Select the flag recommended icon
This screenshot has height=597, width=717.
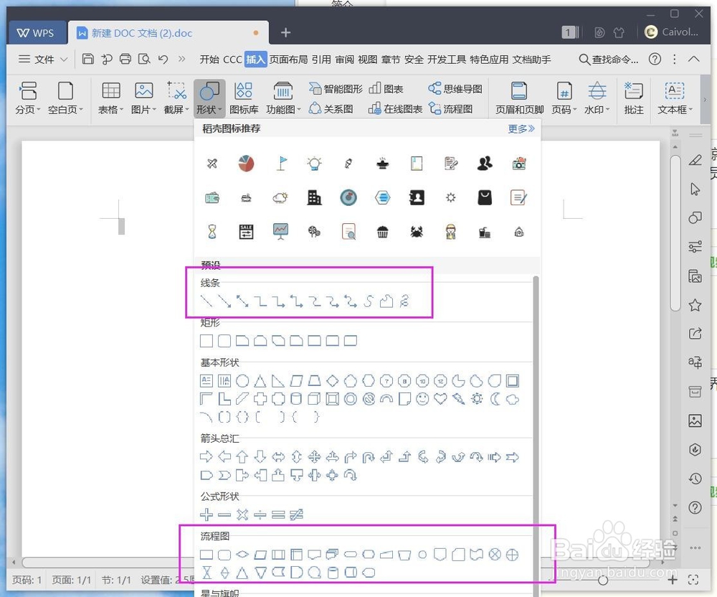[282, 164]
